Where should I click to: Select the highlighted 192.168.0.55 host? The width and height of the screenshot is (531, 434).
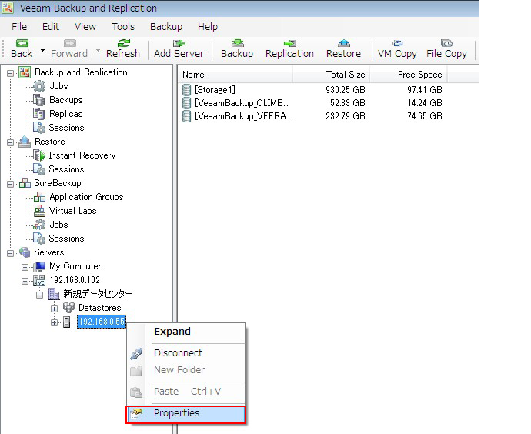point(102,322)
